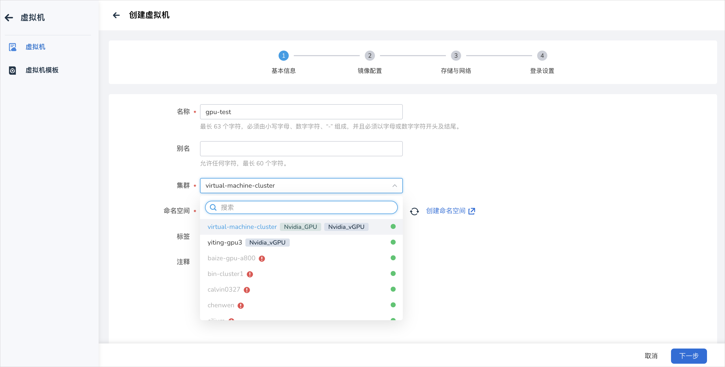Click the 镜像配置 step label
Screen dimensions: 725x367
370,71
